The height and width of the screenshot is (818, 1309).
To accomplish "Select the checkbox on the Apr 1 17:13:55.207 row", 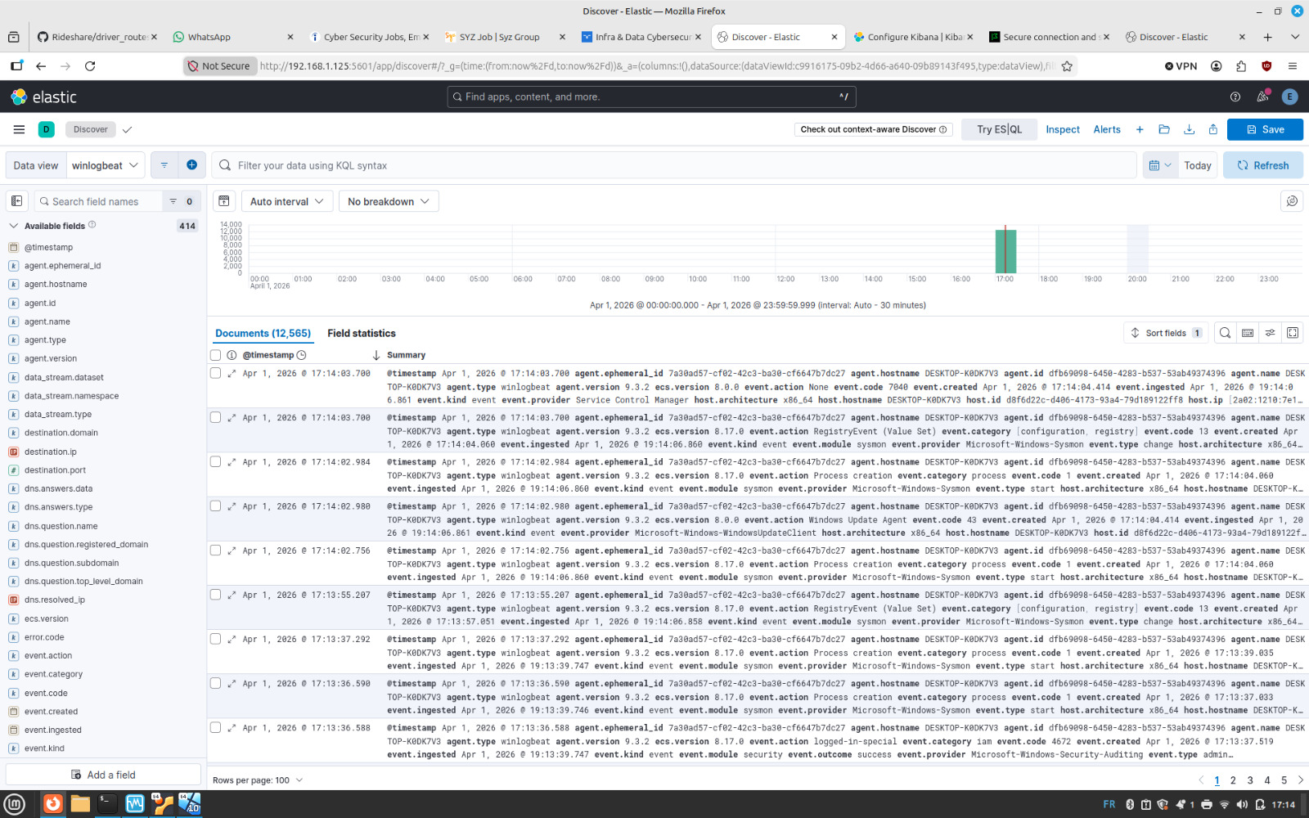I will click(x=215, y=595).
